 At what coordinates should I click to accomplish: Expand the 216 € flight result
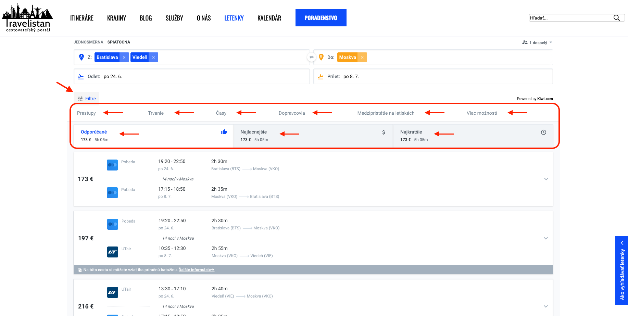click(546, 306)
